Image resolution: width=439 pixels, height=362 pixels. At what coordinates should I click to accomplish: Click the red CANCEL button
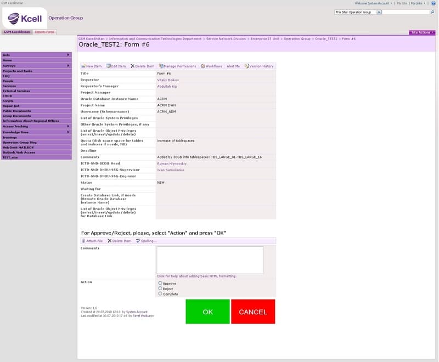[x=253, y=312]
